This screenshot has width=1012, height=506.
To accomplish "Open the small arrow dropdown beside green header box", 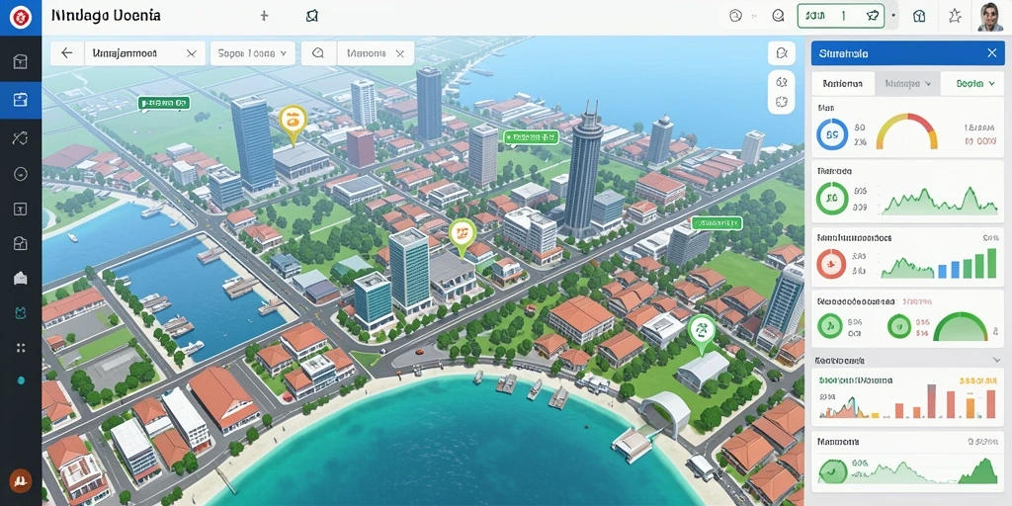I will 893,16.
